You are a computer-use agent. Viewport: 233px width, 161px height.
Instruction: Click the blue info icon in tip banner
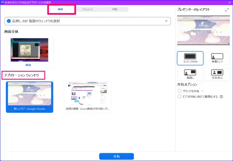(x=9, y=21)
